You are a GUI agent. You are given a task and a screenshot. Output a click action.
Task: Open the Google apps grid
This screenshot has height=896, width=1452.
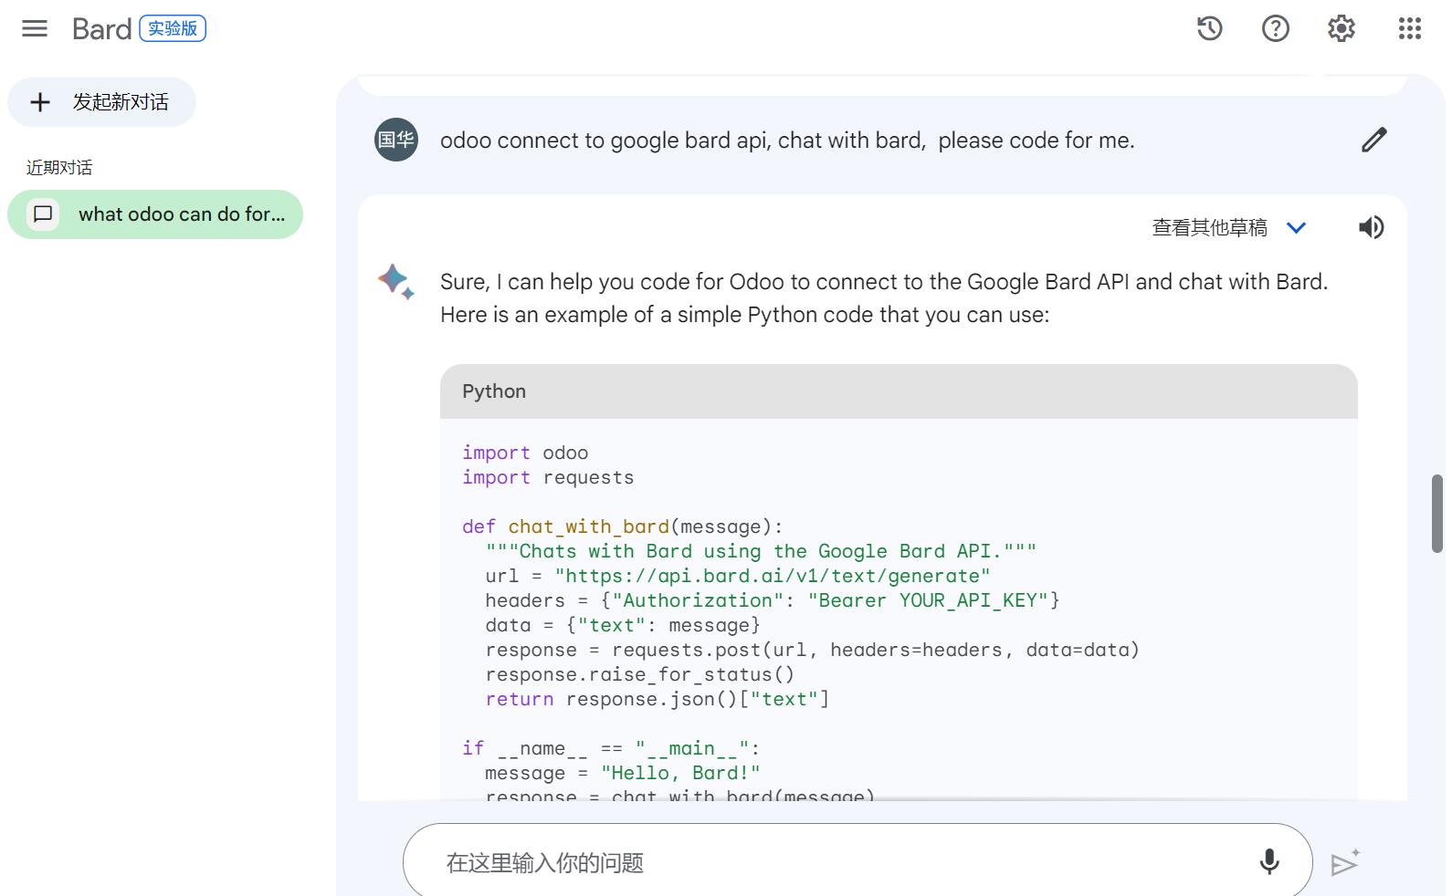(1410, 28)
